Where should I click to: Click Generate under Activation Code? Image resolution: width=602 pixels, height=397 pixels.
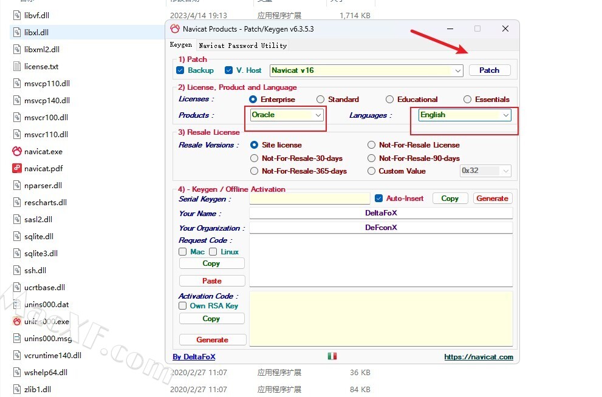213,340
